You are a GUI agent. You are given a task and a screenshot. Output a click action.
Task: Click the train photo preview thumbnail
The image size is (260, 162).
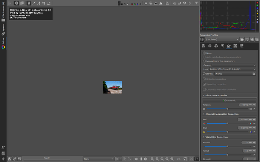113,87
